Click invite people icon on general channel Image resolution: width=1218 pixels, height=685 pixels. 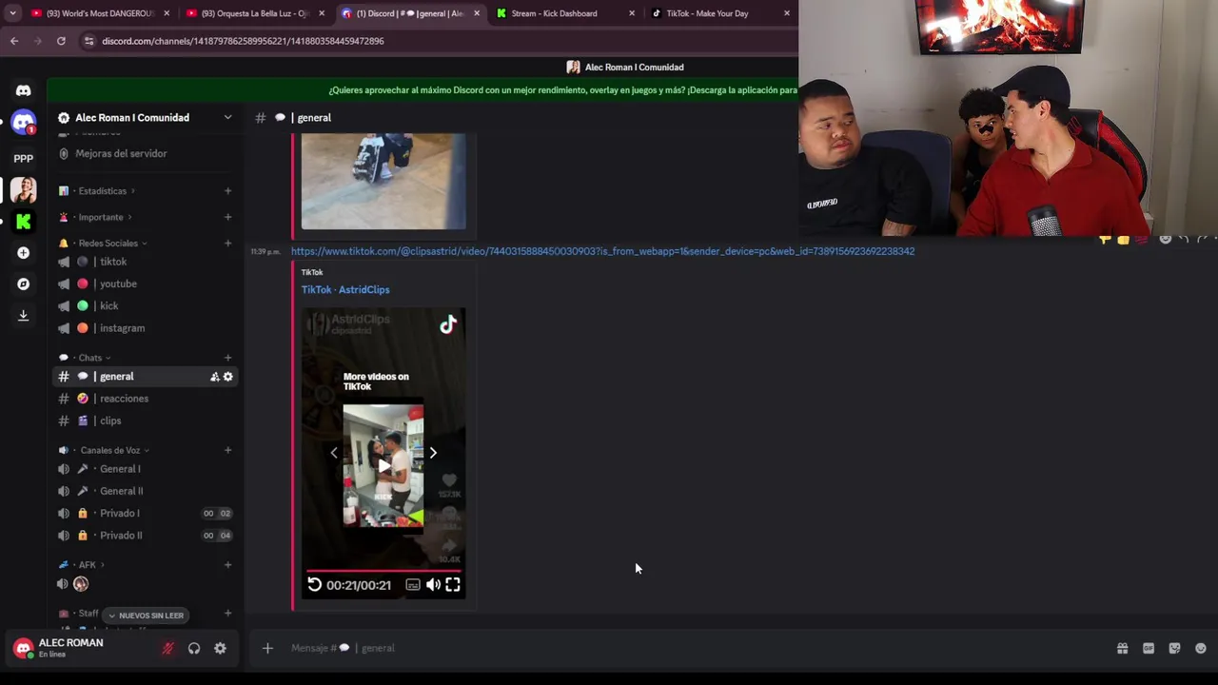click(215, 377)
